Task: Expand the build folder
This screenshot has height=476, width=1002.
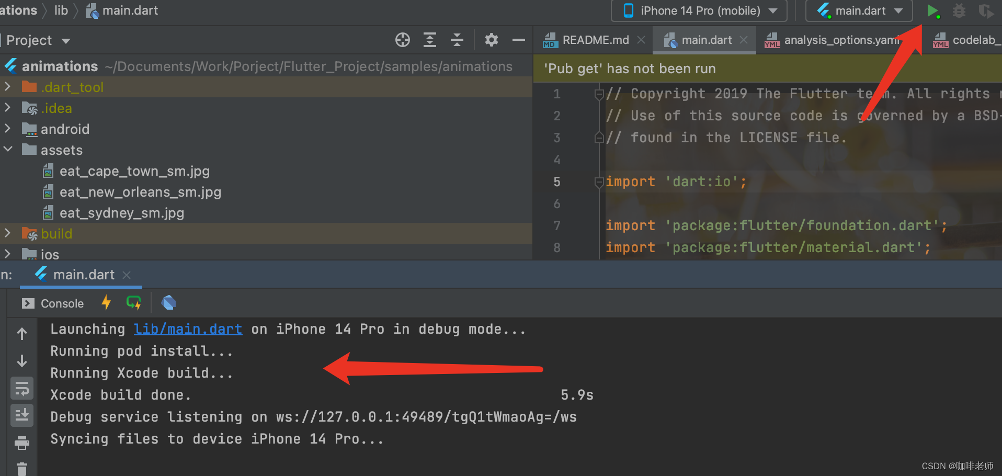Action: [7, 233]
